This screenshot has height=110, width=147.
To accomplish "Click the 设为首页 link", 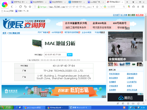I will point(116,15).
